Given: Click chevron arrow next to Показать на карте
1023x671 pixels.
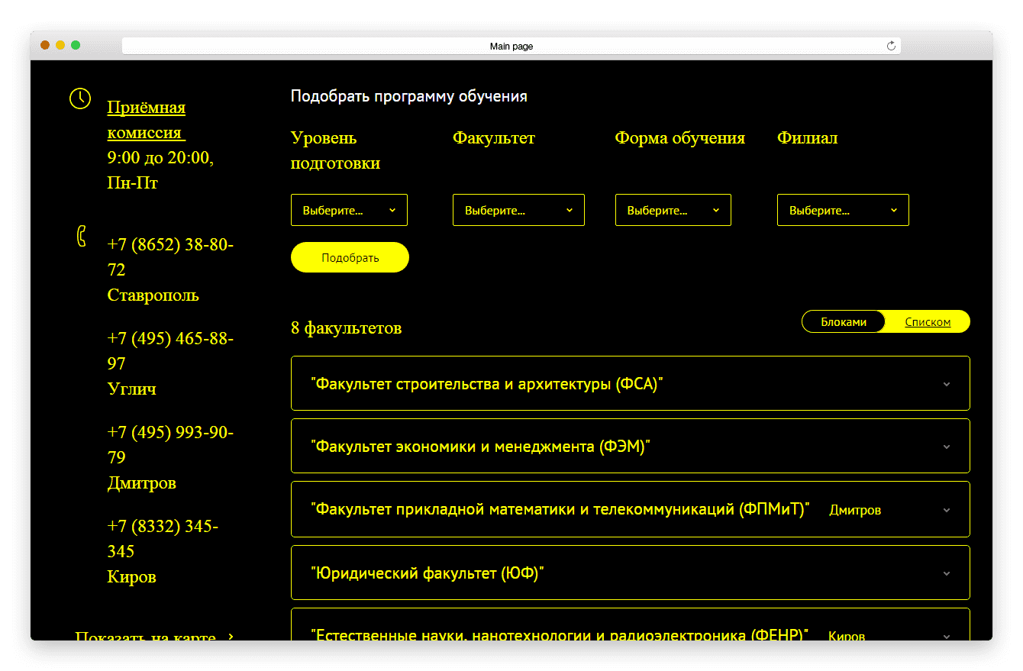Looking at the screenshot, I should (x=231, y=637).
